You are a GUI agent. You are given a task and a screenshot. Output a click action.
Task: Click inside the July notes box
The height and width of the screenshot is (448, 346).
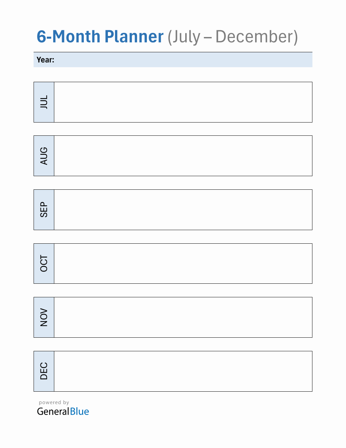pyautogui.click(x=183, y=102)
